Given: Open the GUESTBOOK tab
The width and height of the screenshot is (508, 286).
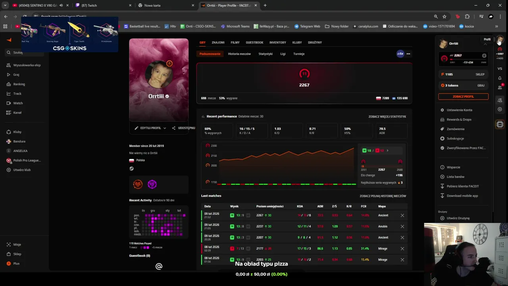Looking at the screenshot, I should 254,43.
